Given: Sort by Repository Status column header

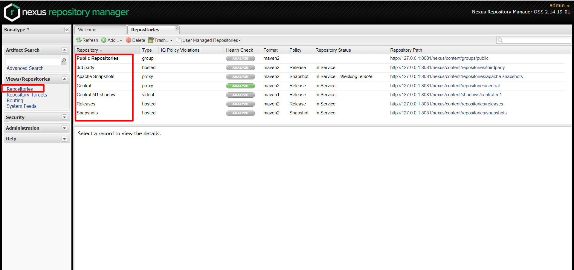Looking at the screenshot, I should coord(350,50).
